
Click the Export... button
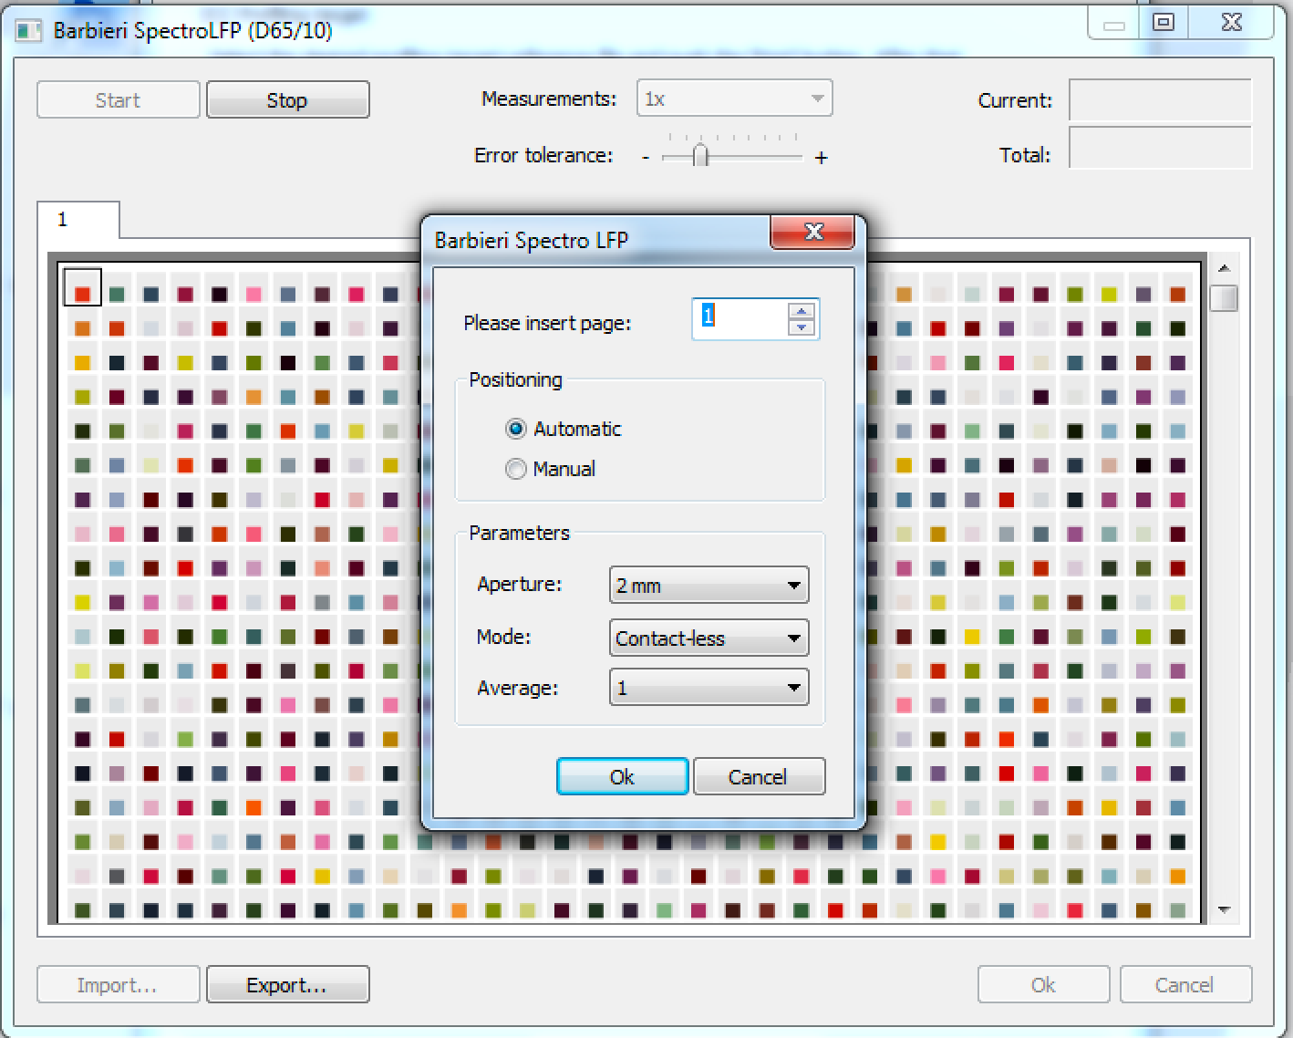pos(287,985)
